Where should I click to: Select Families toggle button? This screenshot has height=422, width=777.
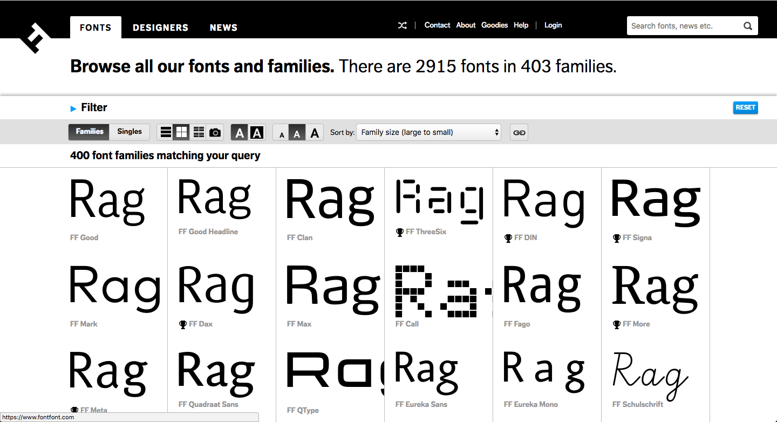pyautogui.click(x=90, y=132)
